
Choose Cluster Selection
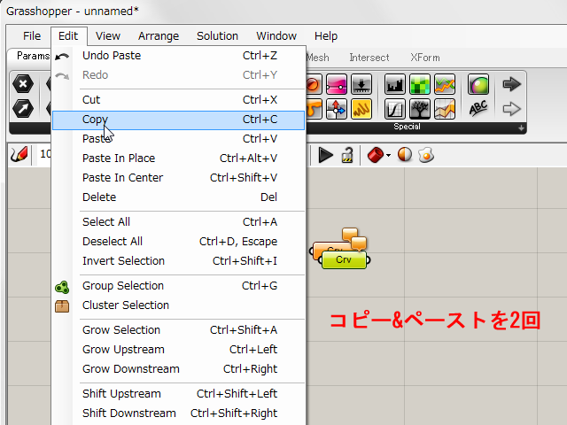[179, 305]
